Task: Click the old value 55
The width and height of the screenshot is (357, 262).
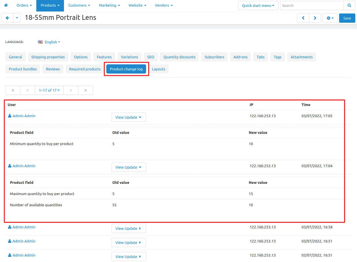Action: [114, 205]
